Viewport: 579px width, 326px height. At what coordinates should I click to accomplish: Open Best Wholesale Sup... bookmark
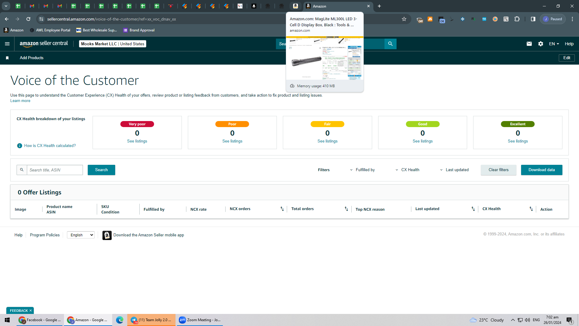pos(96,30)
